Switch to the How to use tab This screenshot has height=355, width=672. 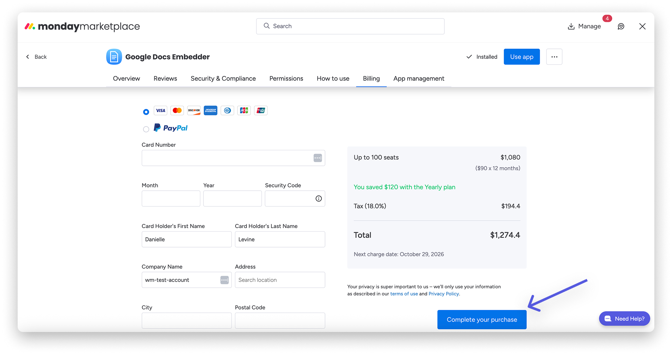[333, 78]
